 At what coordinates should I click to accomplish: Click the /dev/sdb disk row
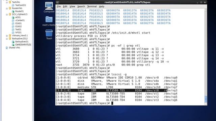(x=116, y=84)
